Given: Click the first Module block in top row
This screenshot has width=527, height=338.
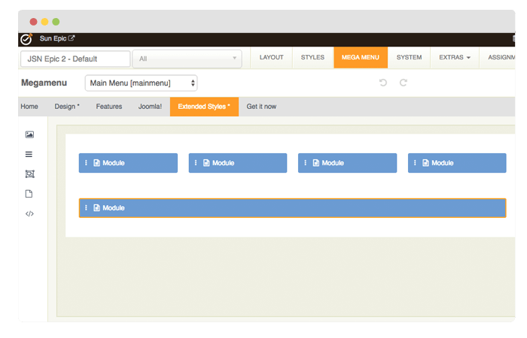Looking at the screenshot, I should (x=128, y=163).
